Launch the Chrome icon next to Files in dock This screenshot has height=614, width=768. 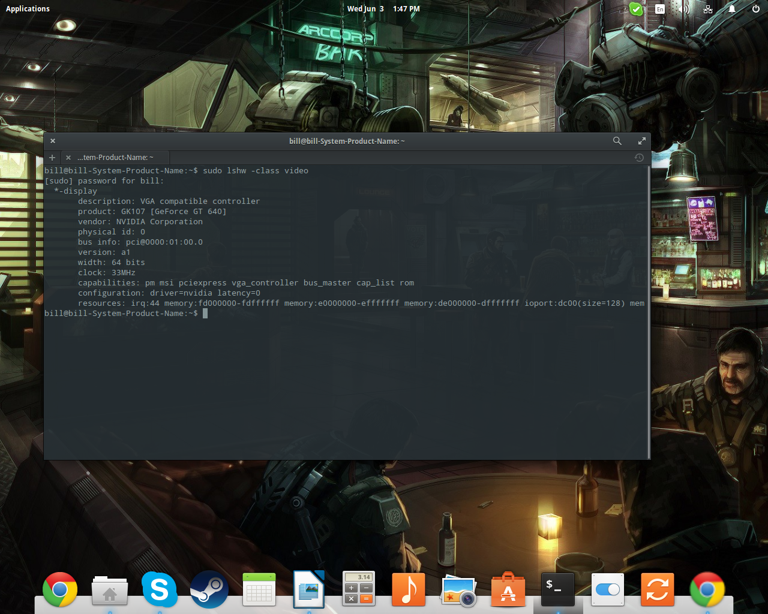coord(60,589)
